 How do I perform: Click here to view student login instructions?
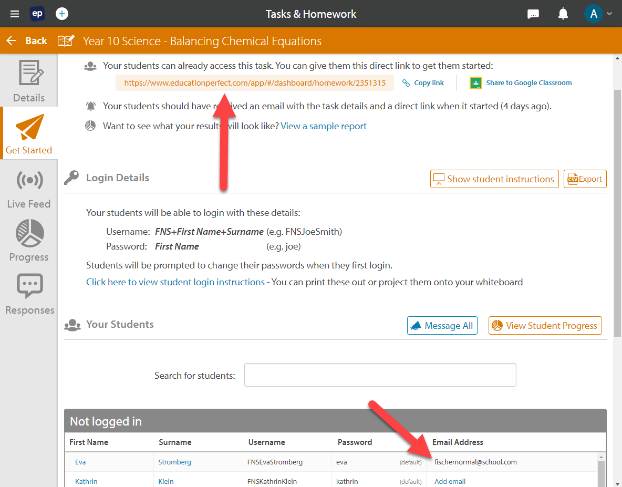pyautogui.click(x=175, y=282)
